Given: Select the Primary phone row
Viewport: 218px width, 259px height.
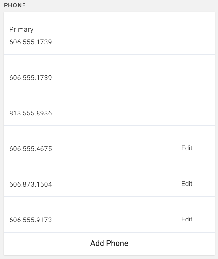Looking at the screenshot, I should click(x=109, y=34).
